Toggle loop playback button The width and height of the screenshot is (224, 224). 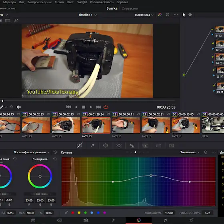pos(106,107)
